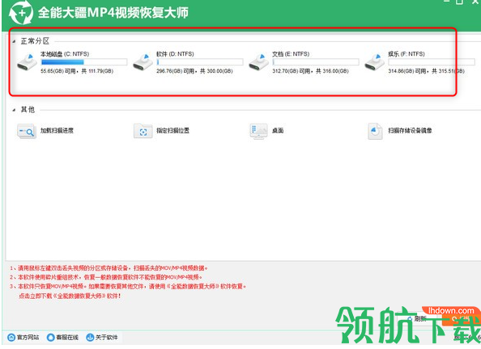Click the 扫描存储设备镜像 label
Image resolution: width=481 pixels, height=349 pixels.
pyautogui.click(x=411, y=131)
